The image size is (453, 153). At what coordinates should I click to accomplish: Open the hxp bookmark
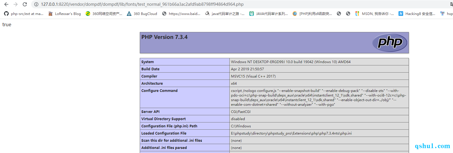tap(446, 14)
